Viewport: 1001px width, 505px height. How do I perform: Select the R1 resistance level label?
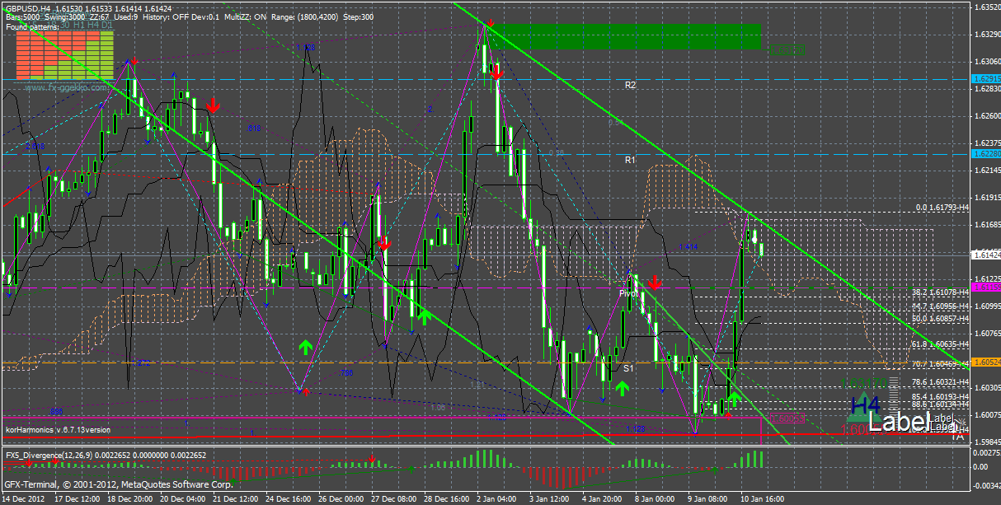coord(631,159)
